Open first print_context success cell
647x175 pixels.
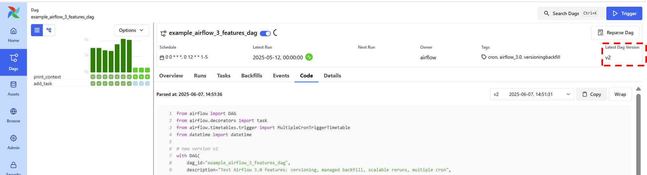pyautogui.click(x=93, y=77)
